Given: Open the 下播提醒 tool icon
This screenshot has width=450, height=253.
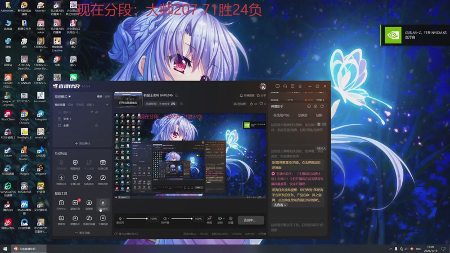Looking at the screenshot, I should tap(103, 220).
